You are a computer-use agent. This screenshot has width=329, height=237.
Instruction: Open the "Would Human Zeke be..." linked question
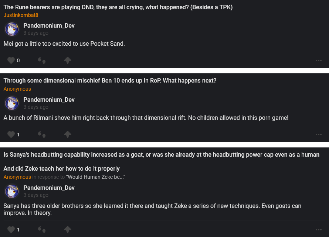96,177
